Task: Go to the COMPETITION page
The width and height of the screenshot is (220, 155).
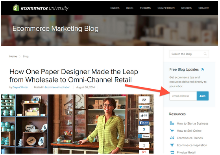Action: [x=166, y=8]
